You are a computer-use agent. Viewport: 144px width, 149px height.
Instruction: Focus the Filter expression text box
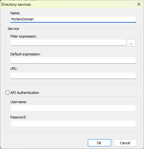(x=68, y=43)
